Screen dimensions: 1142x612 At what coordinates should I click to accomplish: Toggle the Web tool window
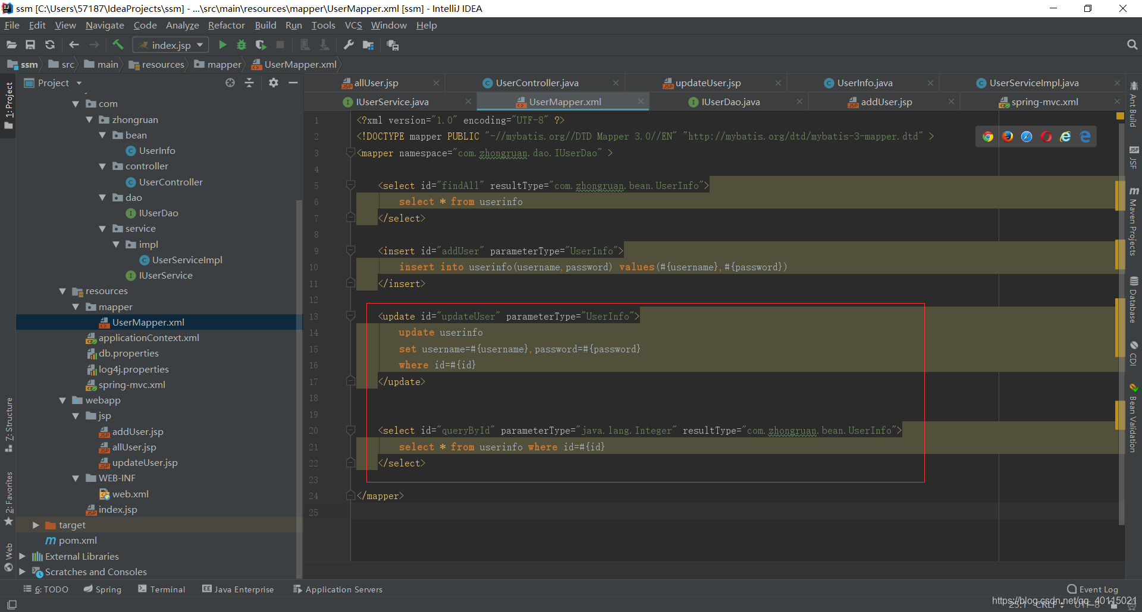click(x=8, y=557)
